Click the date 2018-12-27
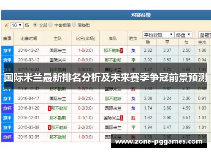Image resolution: width=211 pixels, height=152 pixels. pos(29,50)
